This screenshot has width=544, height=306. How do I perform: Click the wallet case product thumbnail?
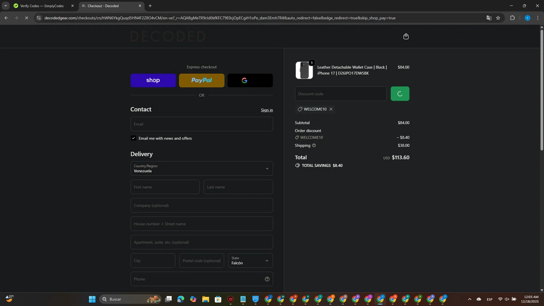click(x=304, y=70)
